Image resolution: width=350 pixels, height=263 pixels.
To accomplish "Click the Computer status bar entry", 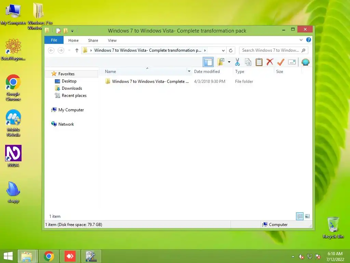I will [275, 224].
